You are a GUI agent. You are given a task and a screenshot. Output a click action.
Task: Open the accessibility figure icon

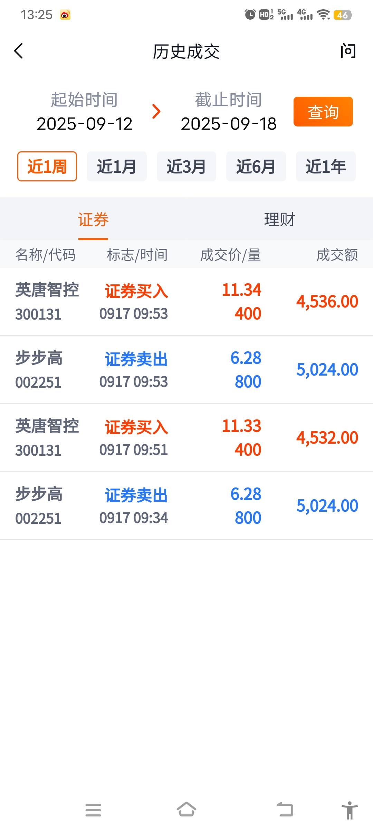[350, 810]
